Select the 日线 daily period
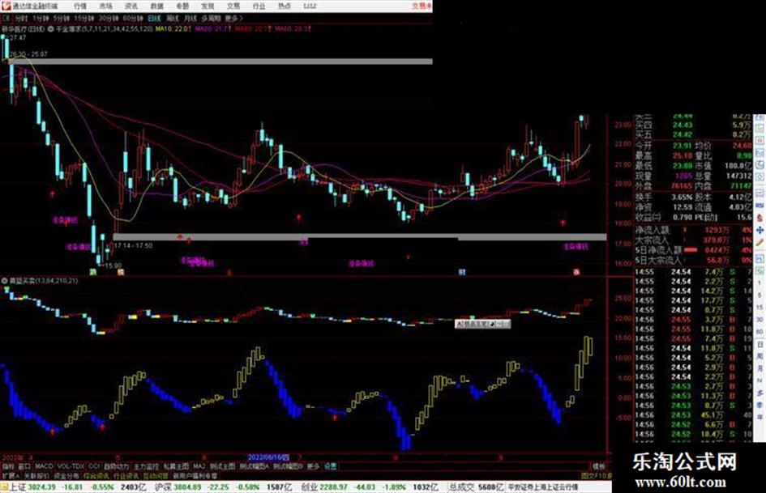Viewport: 766px width, 493px height. [154, 18]
